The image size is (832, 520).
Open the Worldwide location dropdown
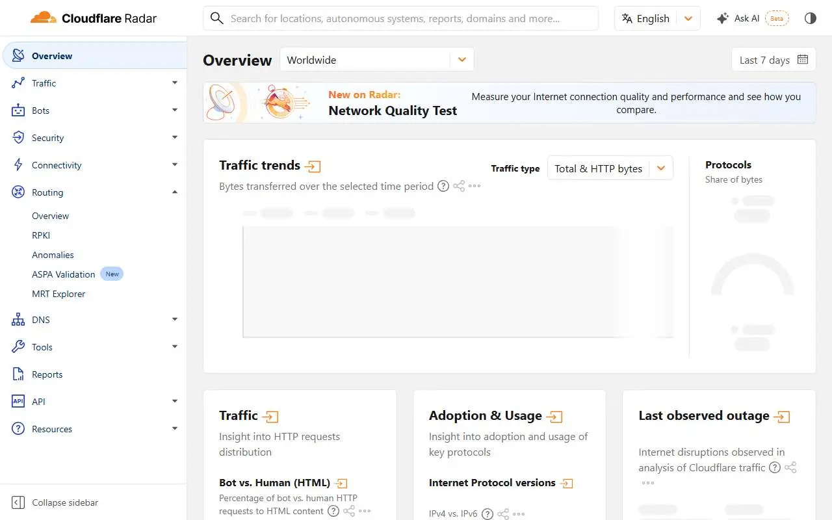pyautogui.click(x=377, y=60)
